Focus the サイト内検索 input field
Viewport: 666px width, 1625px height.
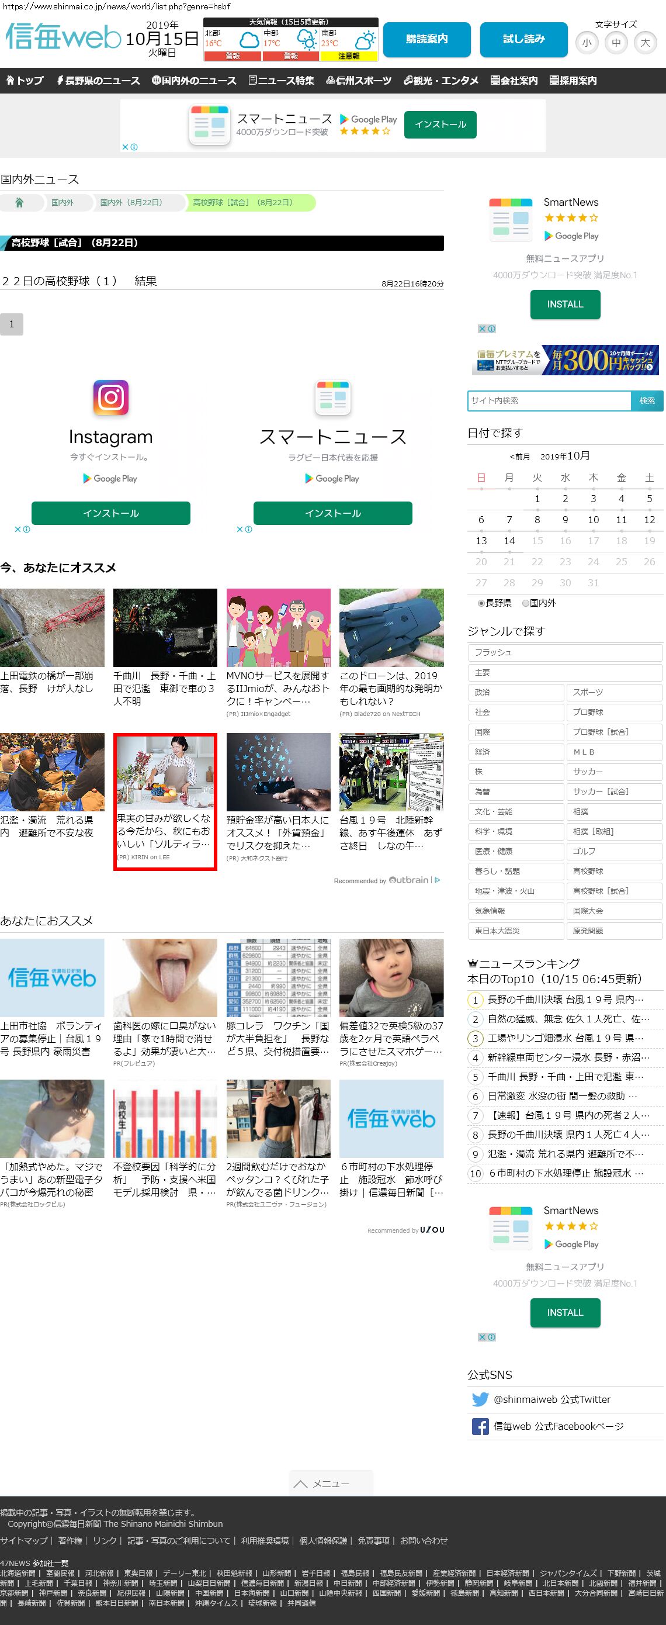[x=549, y=400]
